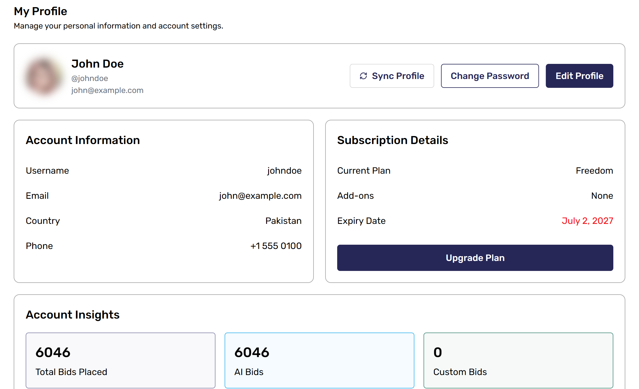Select the Subscription Details heading
The image size is (639, 389).
393,140
